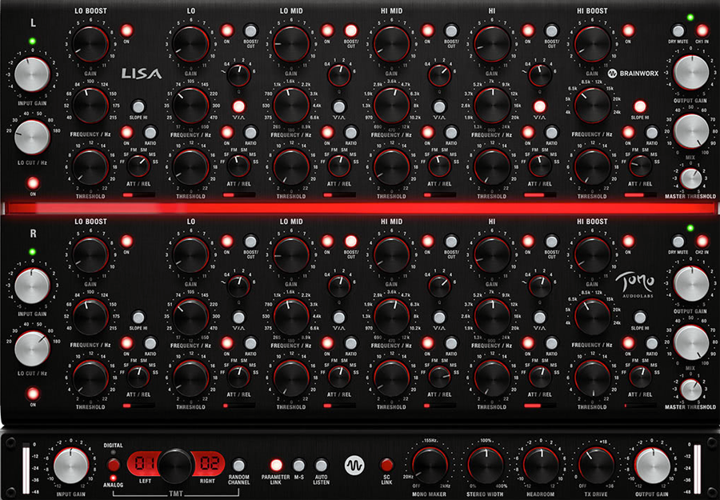
Task: Toggle R channel HI BOOST SLOPE HI button
Action: [640, 318]
